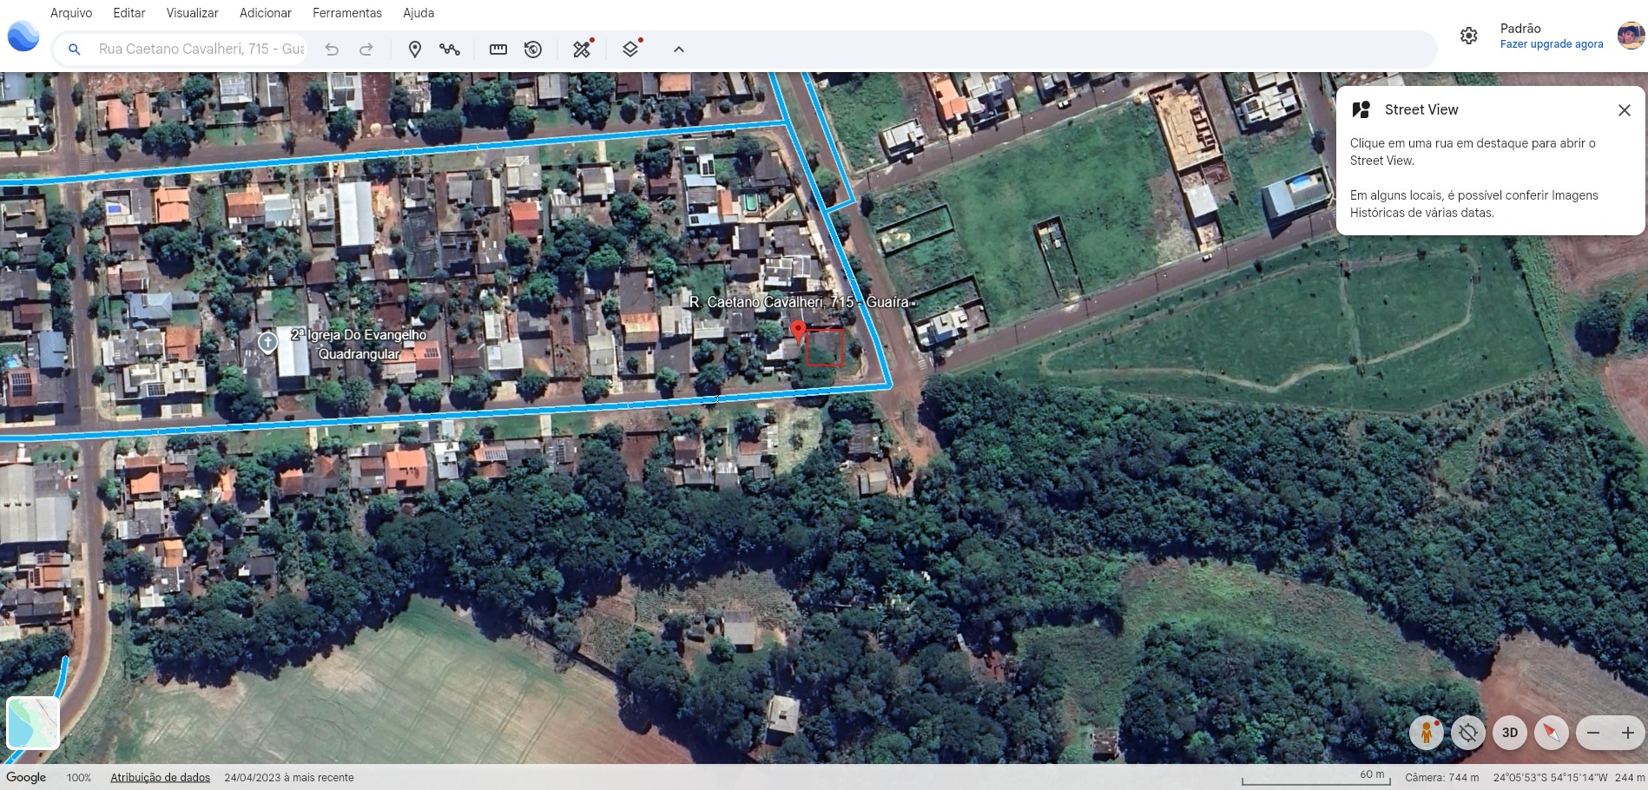Toggle the crossed-out location target button
Image resolution: width=1648 pixels, height=790 pixels.
click(1468, 733)
